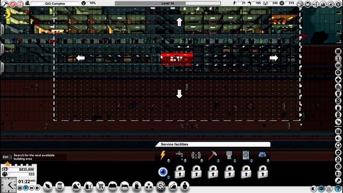The image size is (343, 193).
Task: Open the recycle arrows sidebar icon
Action: click(338, 145)
